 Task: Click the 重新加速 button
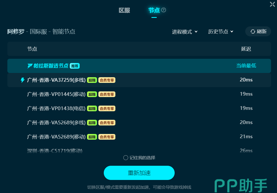coord(139,173)
